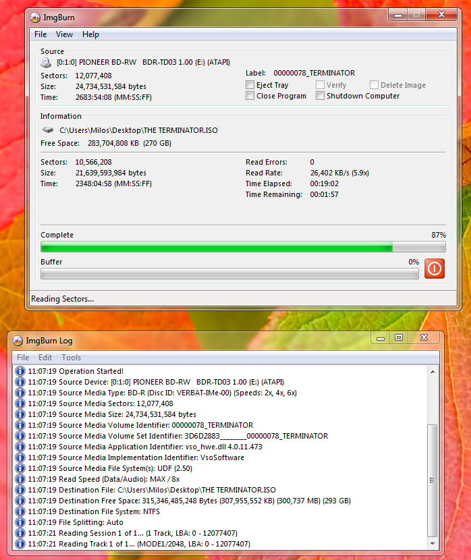The width and height of the screenshot is (471, 560).
Task: Click the red Abort button
Action: point(434,269)
